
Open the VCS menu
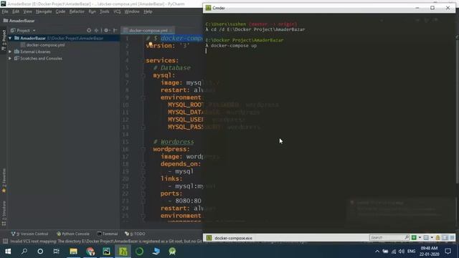(x=117, y=11)
